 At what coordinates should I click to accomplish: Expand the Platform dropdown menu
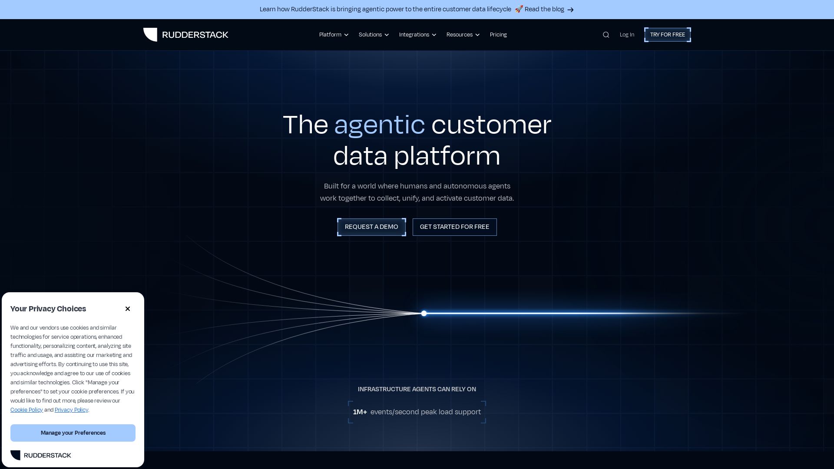[x=334, y=35]
